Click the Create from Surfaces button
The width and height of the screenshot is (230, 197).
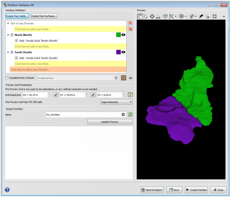point(44,16)
